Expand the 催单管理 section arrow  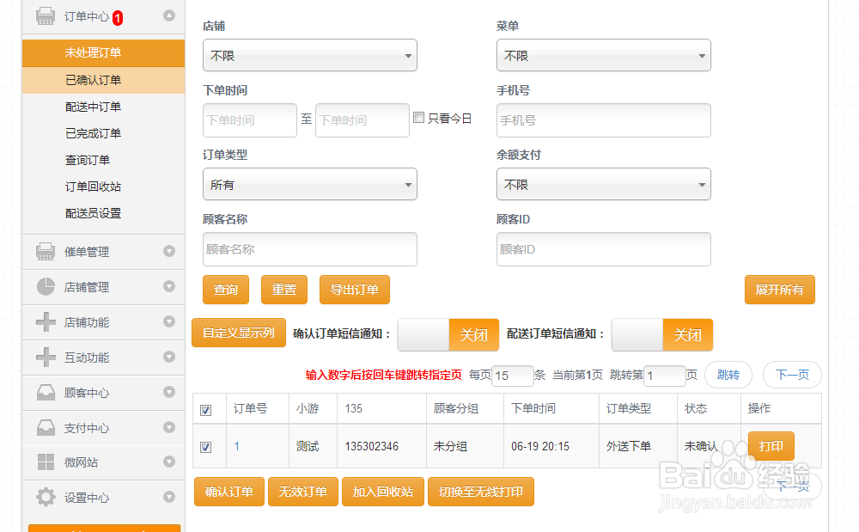point(169,251)
